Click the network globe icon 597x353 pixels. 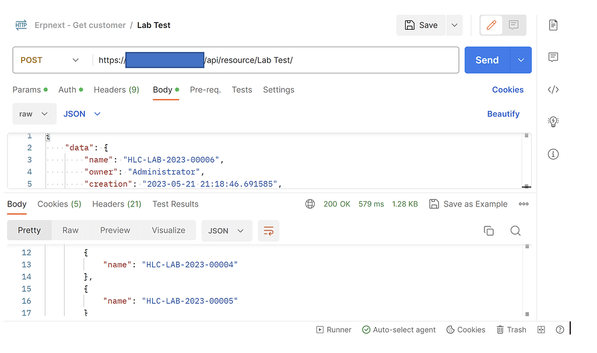(x=310, y=204)
